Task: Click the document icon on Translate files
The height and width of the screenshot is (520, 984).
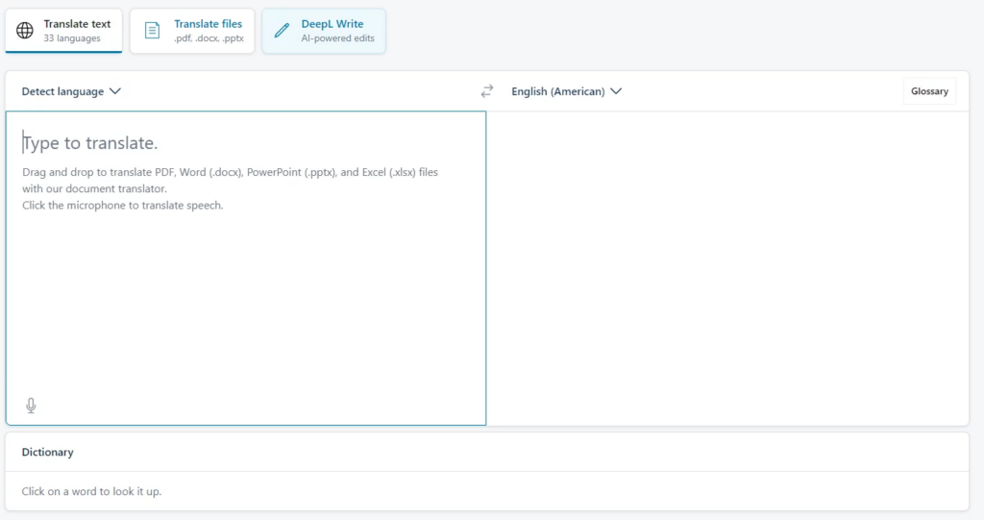Action: coord(152,31)
